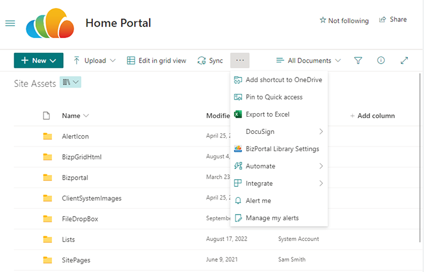Viewport: 424px width, 272px height.
Task: Click the Share button
Action: [392, 20]
